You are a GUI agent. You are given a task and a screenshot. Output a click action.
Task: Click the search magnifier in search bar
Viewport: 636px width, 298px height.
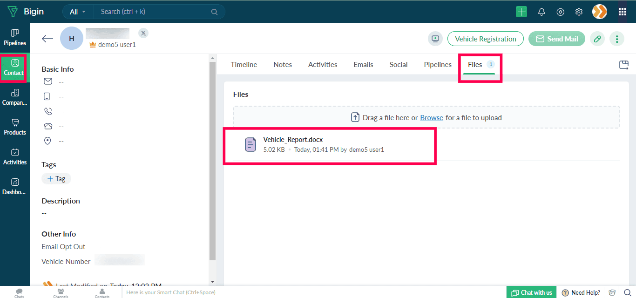[214, 12]
